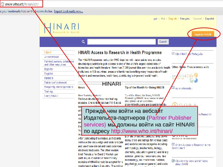Viewport: 223px width, 167px height.
Task: Click the external link icon beside Online Access to Research
Action: coord(173,144)
